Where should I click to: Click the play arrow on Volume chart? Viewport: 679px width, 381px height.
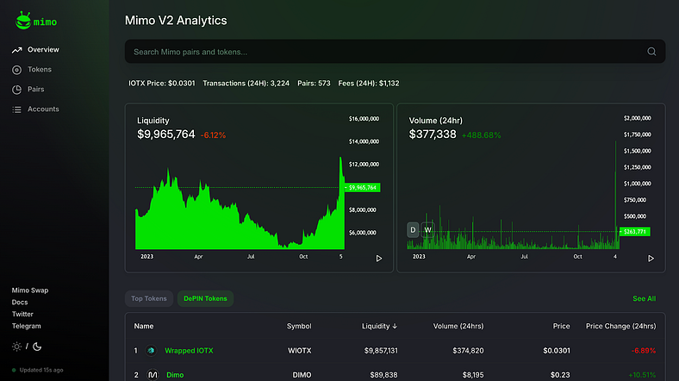point(651,259)
